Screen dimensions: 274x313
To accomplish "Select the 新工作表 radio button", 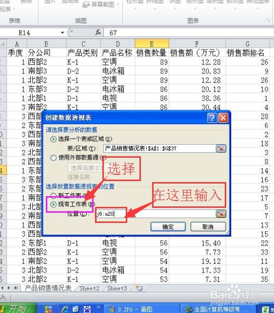I will click(x=53, y=195).
